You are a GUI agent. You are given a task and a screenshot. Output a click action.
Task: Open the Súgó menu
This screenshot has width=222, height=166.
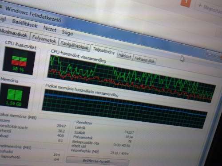coord(67,32)
